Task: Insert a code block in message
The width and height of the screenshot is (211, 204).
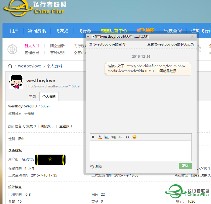Action: [x=128, y=137]
